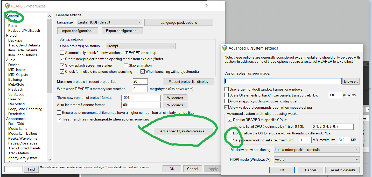
Task: Open Item Fade Defaults page
Action: tap(23, 50)
